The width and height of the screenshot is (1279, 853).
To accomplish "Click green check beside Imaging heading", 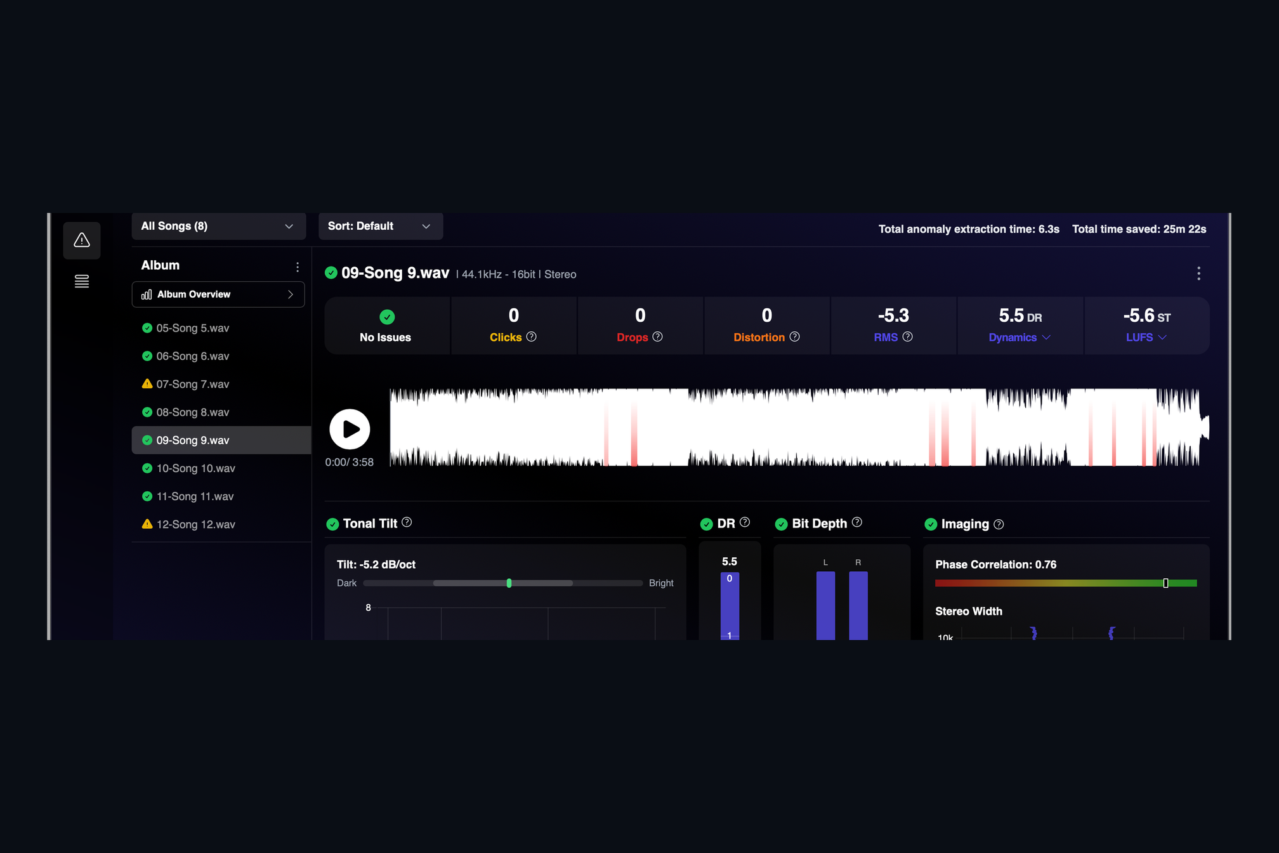I will pos(931,524).
